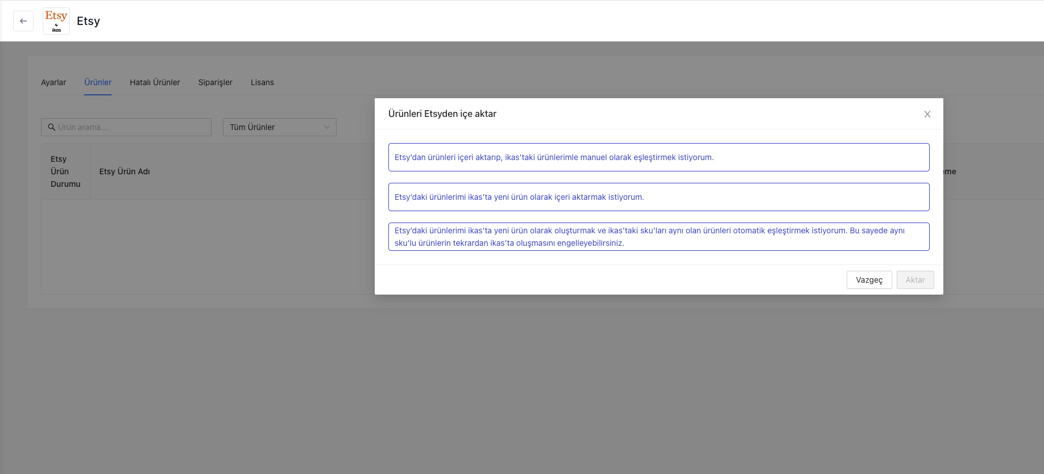The height and width of the screenshot is (474, 1044).
Task: Open the Hatalı Ürünler tab
Action: (x=155, y=82)
